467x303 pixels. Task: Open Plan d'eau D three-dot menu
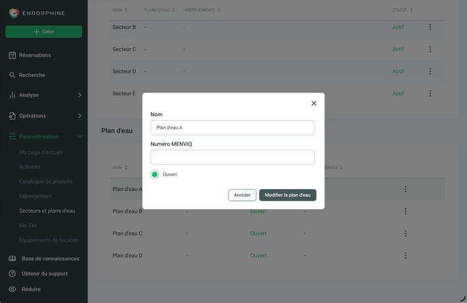coord(406,256)
